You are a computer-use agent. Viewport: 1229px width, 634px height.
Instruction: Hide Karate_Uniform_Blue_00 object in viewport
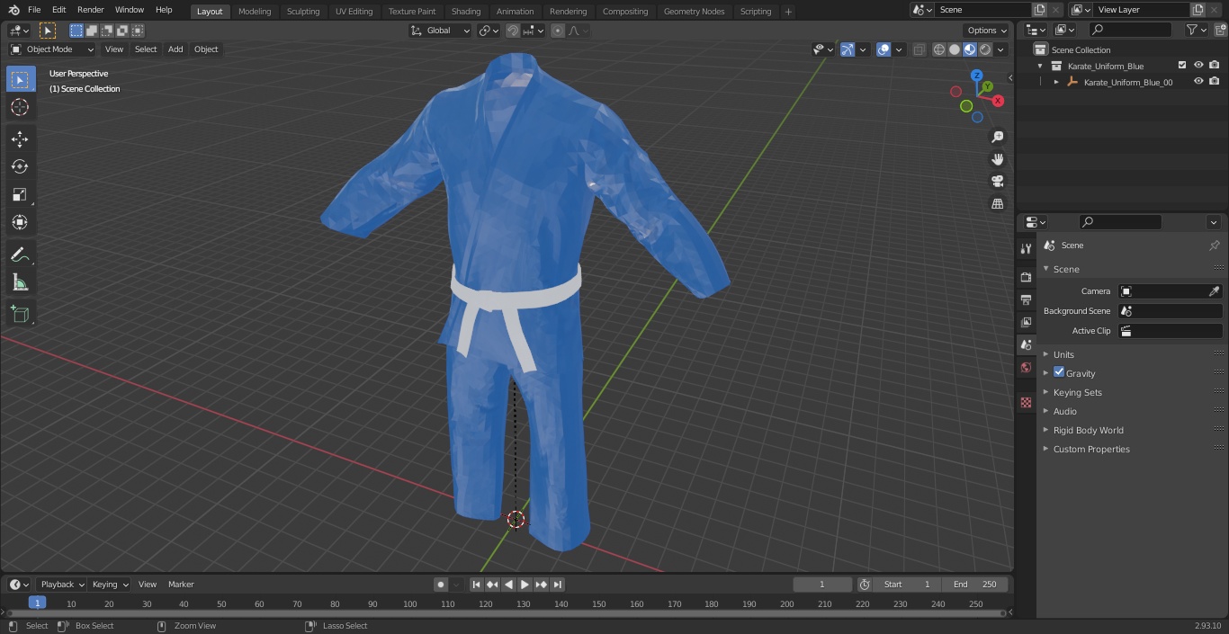pos(1198,82)
